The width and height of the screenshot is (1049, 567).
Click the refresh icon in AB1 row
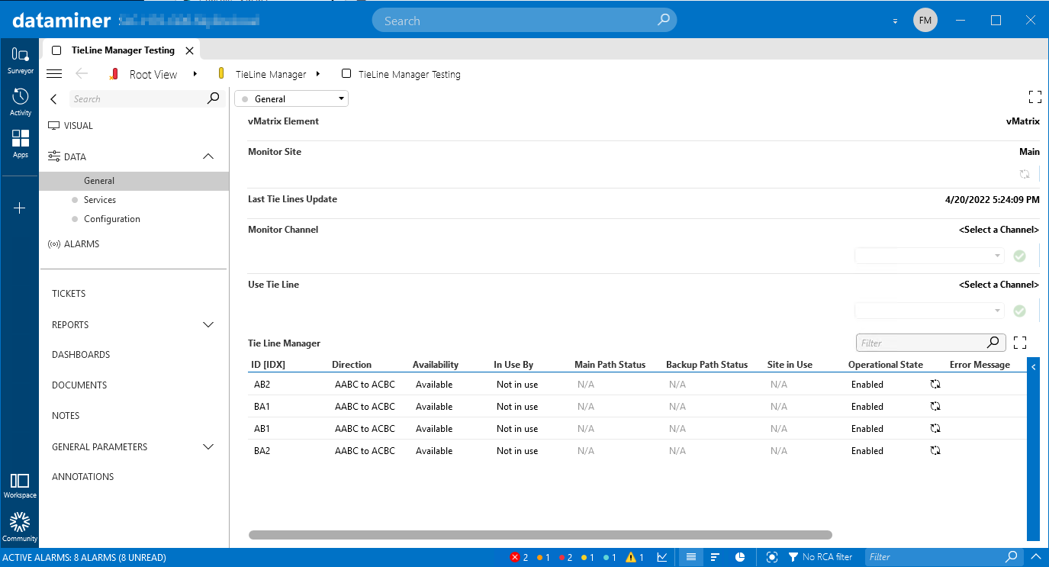(x=935, y=429)
